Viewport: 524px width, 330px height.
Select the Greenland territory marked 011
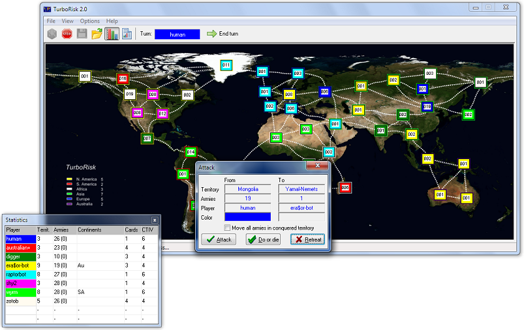(x=226, y=65)
